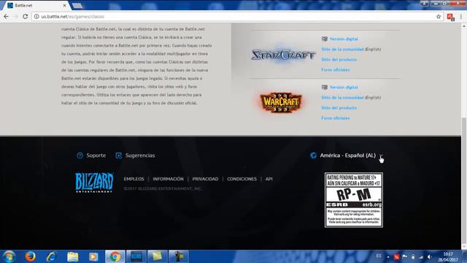Screen dimensions: 467x263
Task: Click the Soporte question mark icon
Action: (80, 156)
